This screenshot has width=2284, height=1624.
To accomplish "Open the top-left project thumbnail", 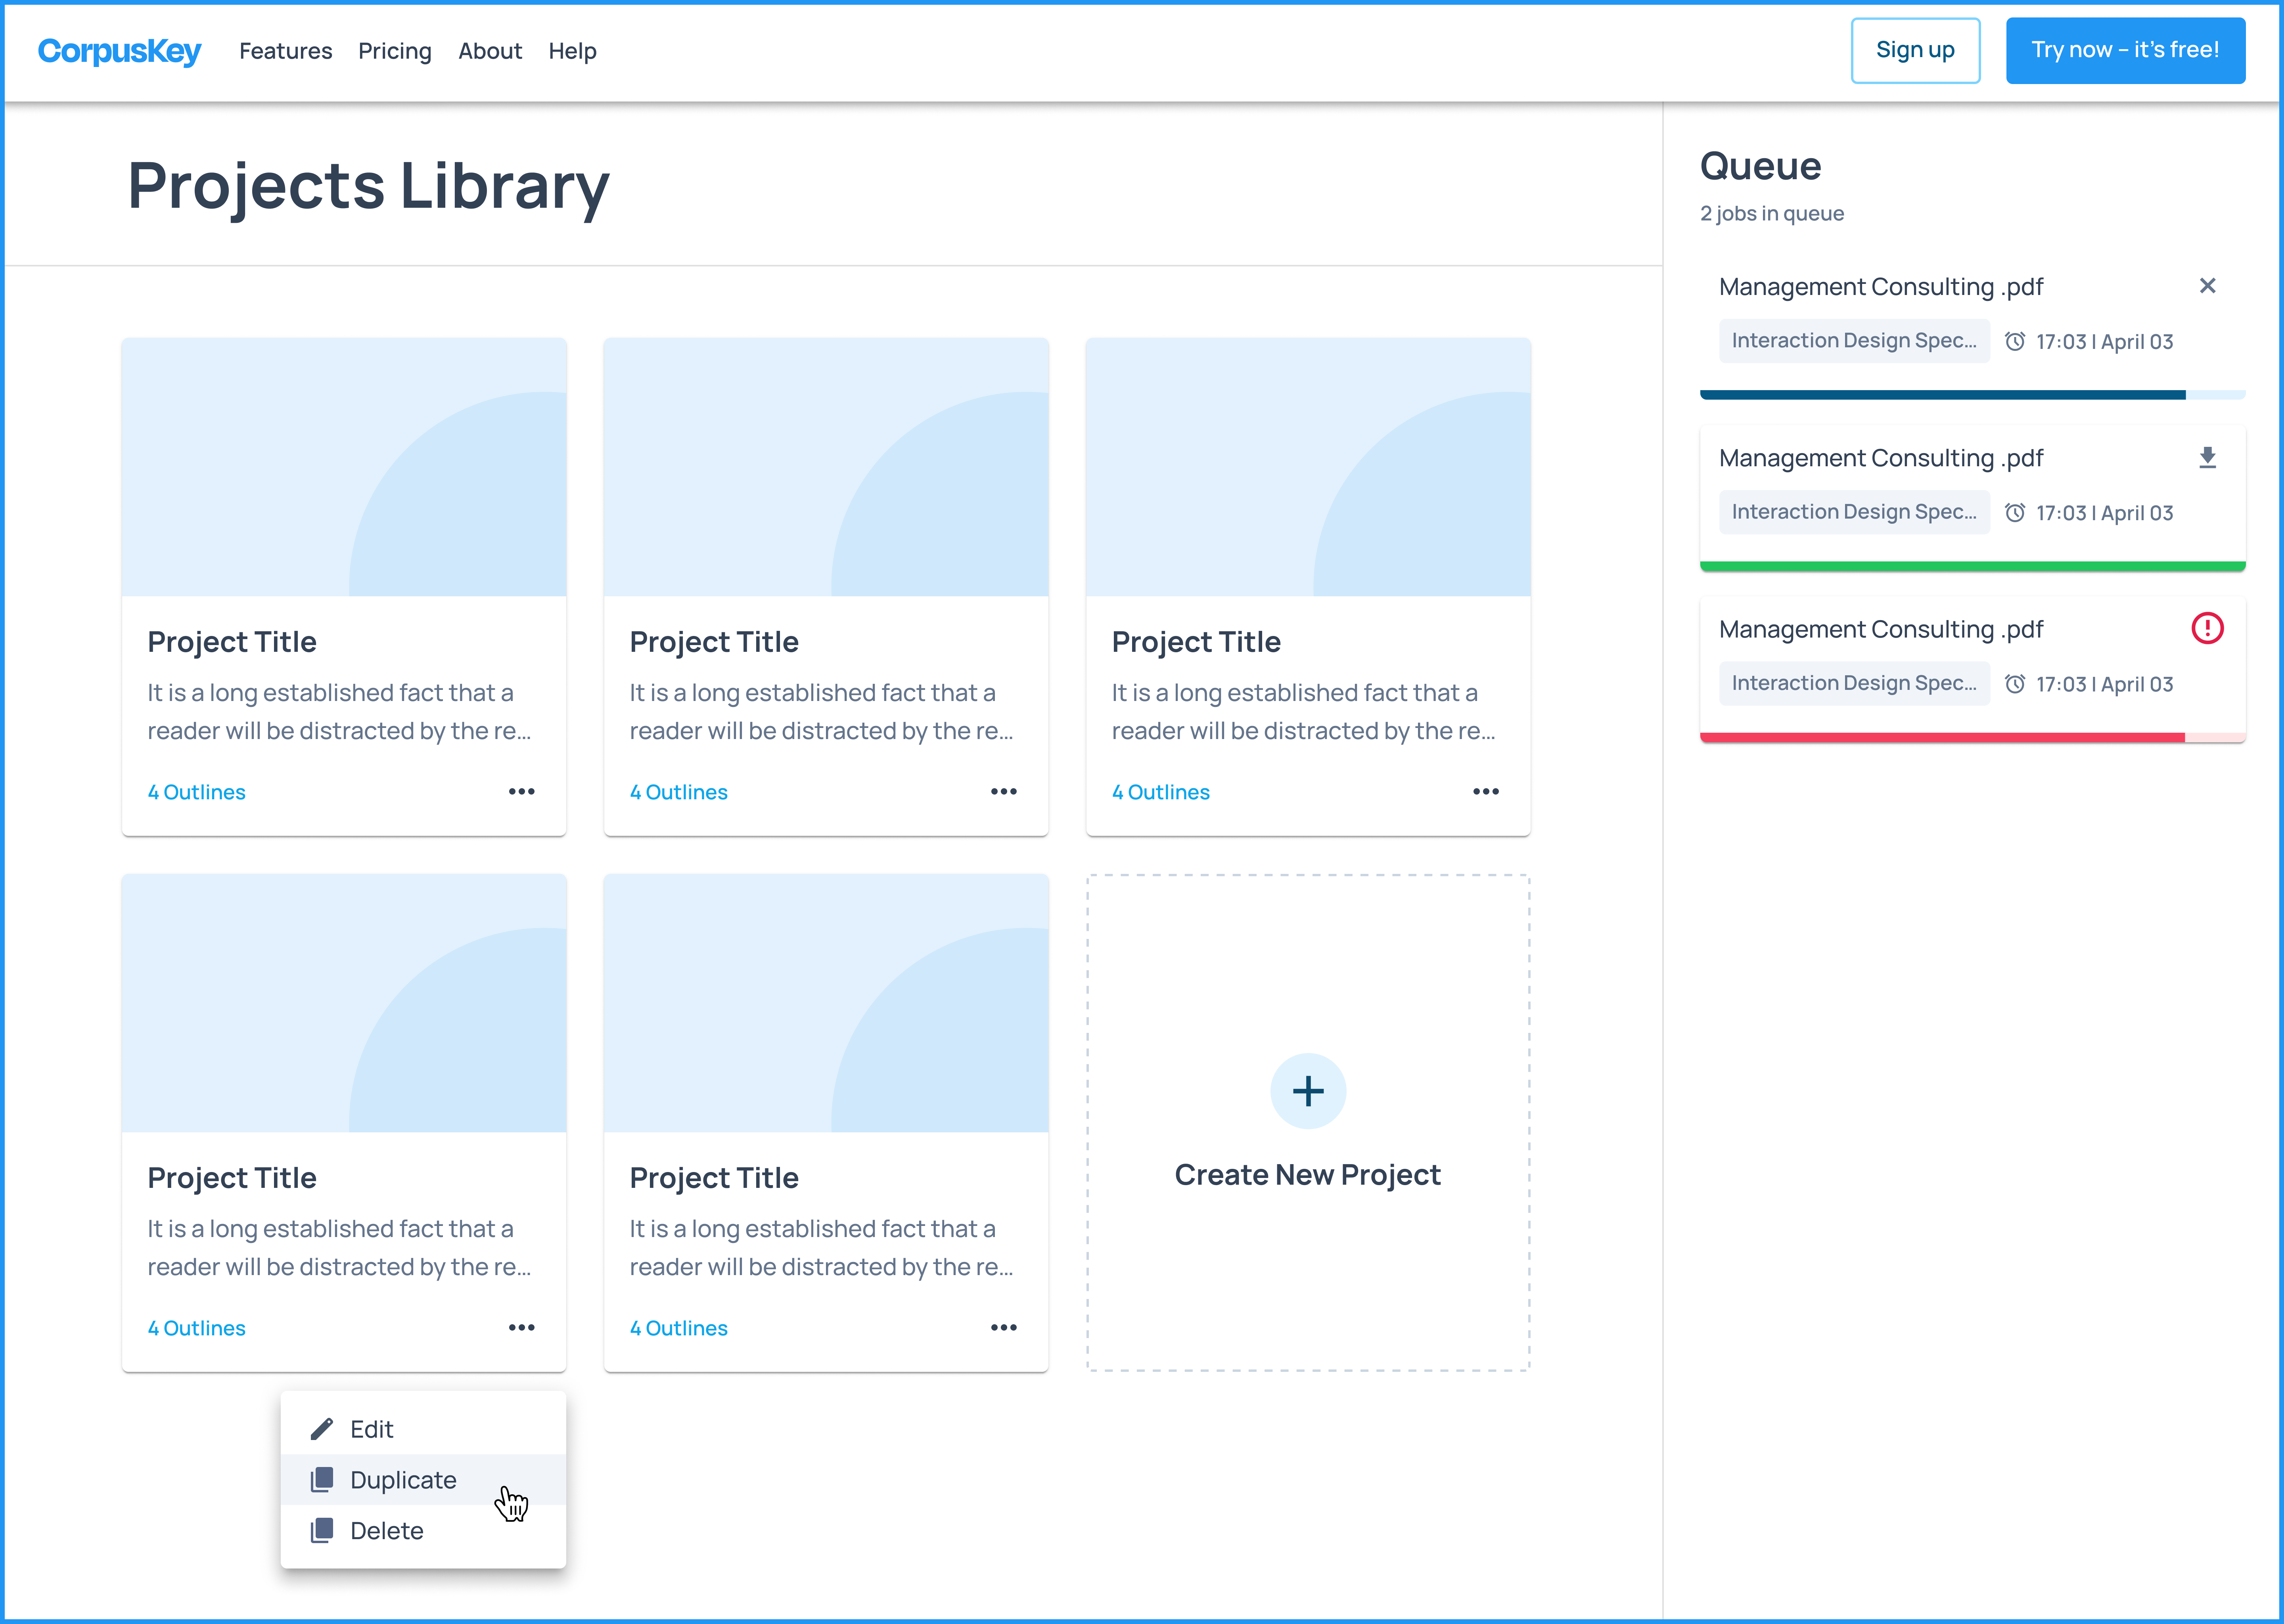I will (x=344, y=467).
